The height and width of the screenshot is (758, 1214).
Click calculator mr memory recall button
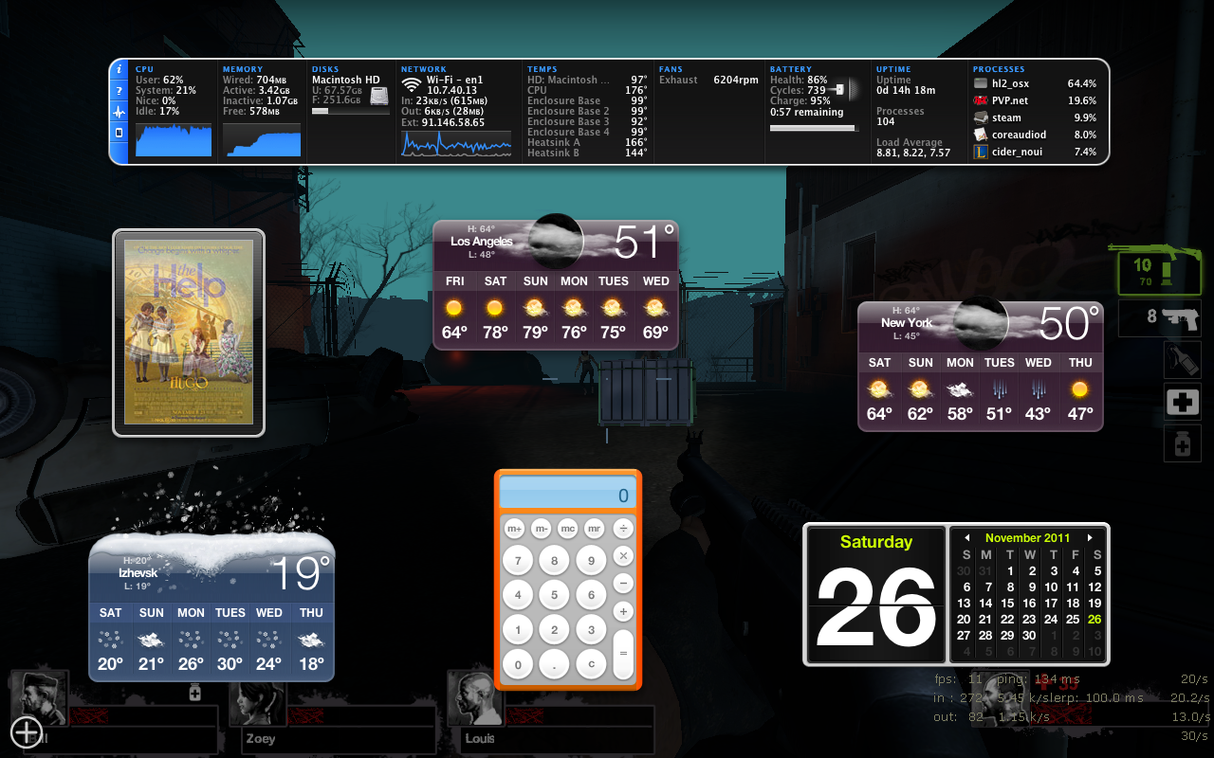595,528
